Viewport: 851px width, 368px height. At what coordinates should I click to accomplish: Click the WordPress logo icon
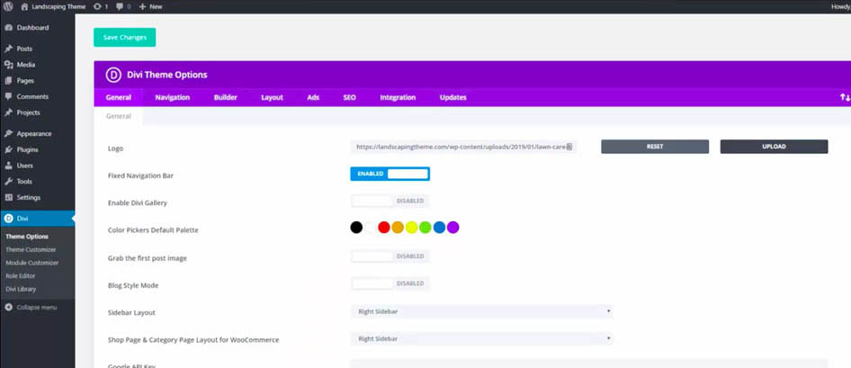pyautogui.click(x=8, y=6)
